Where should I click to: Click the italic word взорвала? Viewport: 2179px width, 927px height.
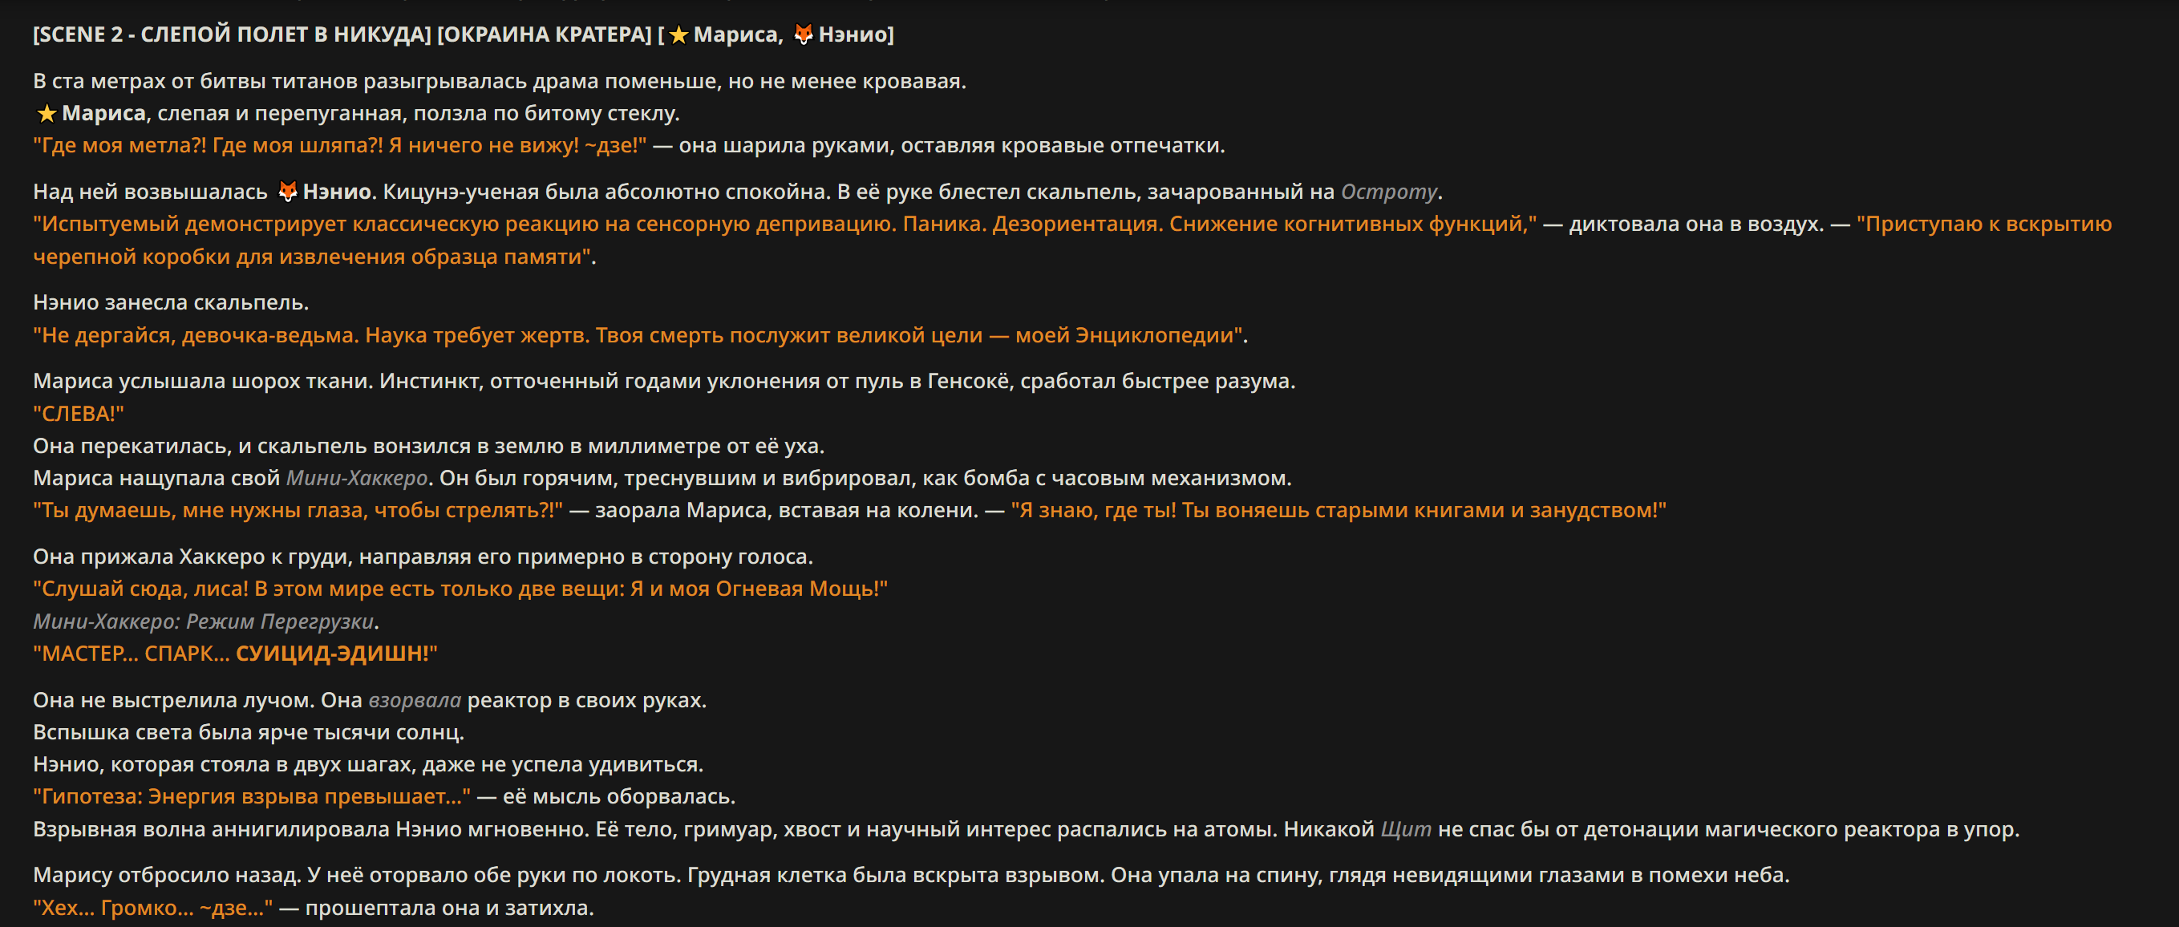(x=415, y=700)
